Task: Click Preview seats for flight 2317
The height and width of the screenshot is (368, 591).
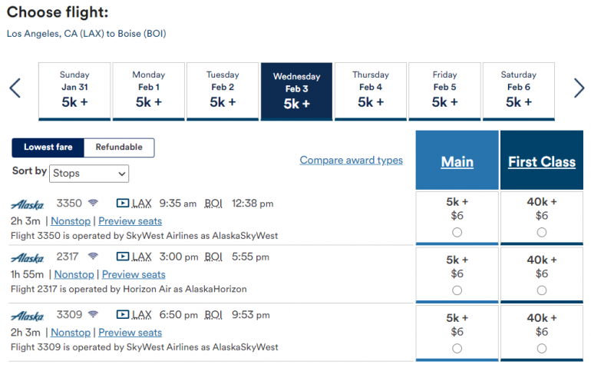Action: [x=134, y=274]
